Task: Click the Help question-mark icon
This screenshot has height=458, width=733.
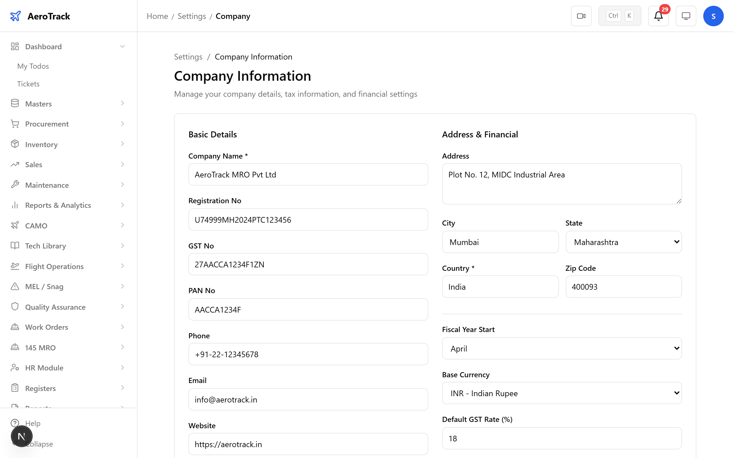Action: 15,423
